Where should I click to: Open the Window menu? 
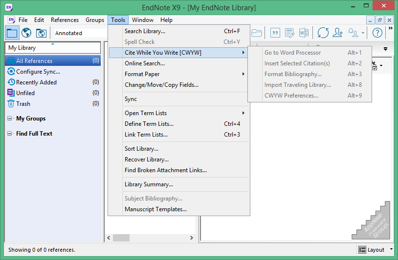point(143,20)
